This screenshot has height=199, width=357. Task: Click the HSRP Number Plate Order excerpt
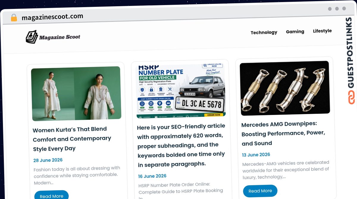[x=181, y=190]
